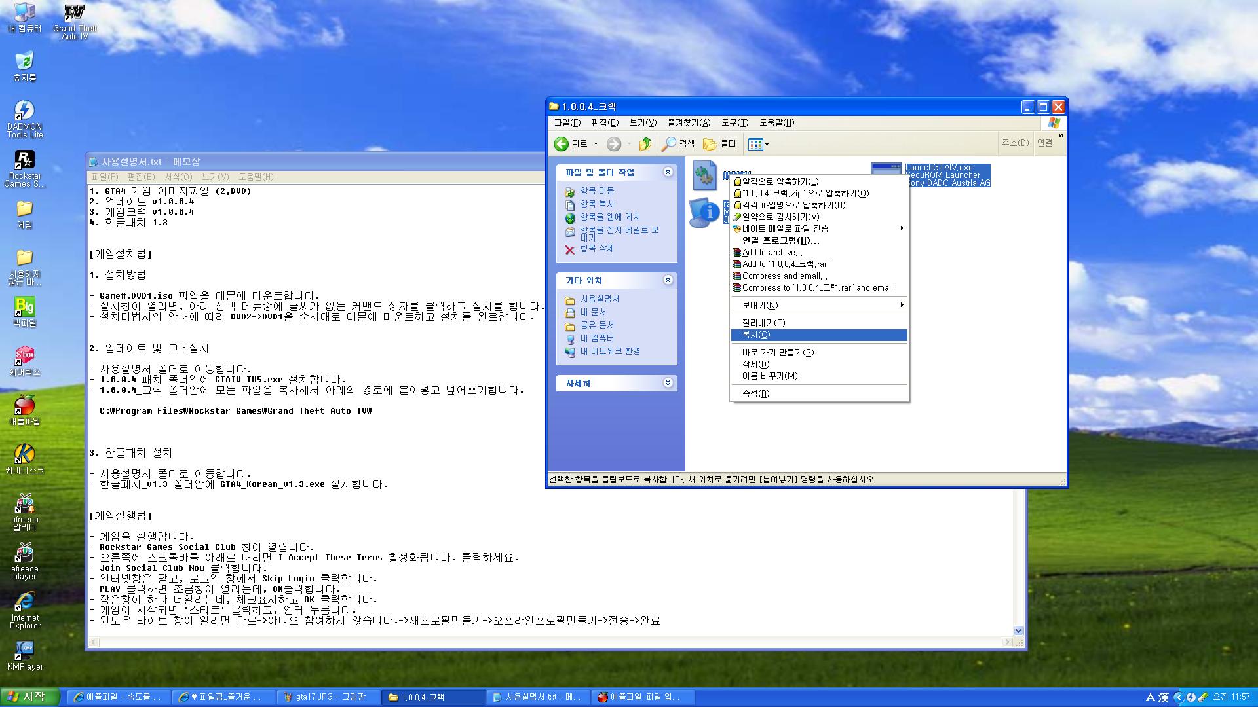1258x707 pixels.
Task: Open My Computer desktop icon
Action: (24, 18)
